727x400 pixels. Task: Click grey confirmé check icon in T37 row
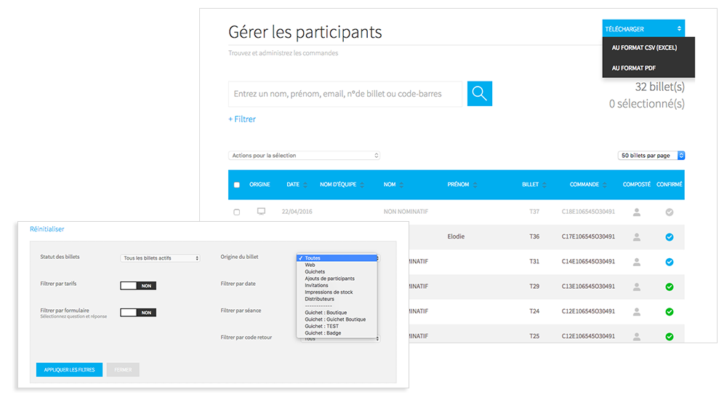(x=669, y=212)
